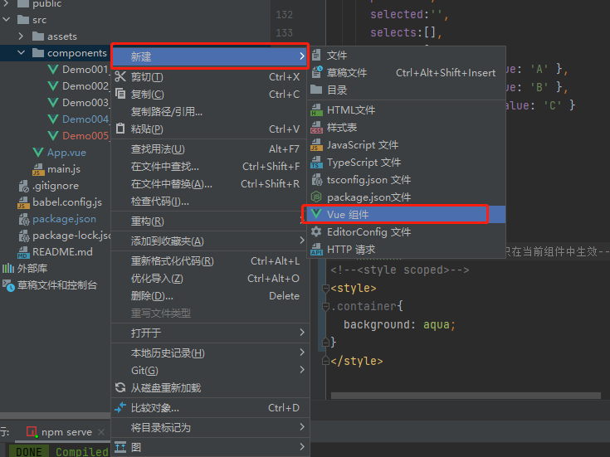The image size is (610, 457).
Task: Select package.json in project tree
Action: click(64, 219)
